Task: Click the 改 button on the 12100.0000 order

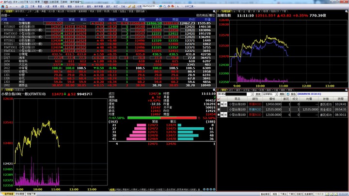Action: (x=225, y=115)
